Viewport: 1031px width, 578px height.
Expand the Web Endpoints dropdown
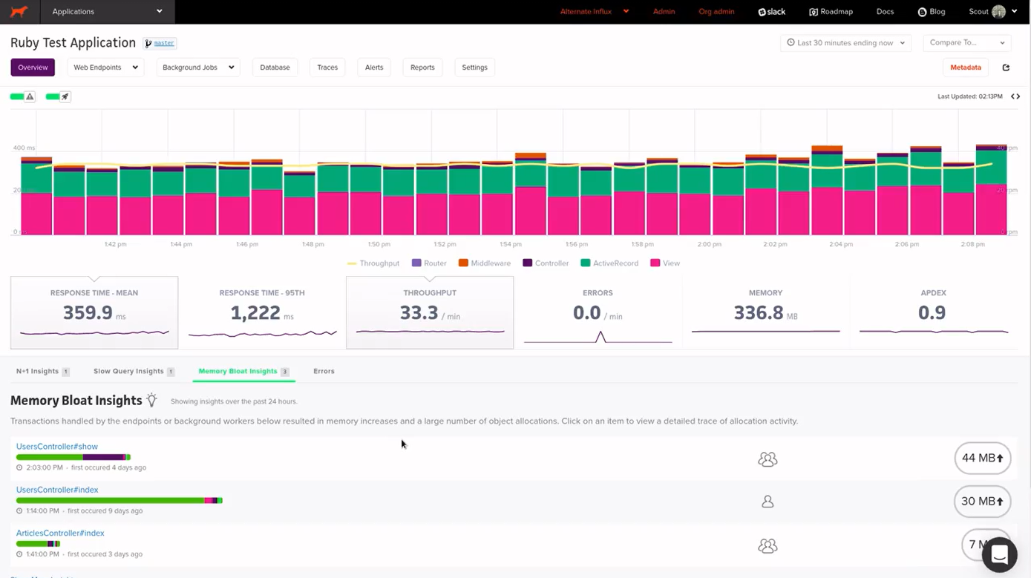[x=105, y=68]
